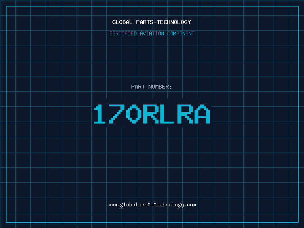304x228 pixels.
Task: Click the word CERTIFIED in the subtitle
Action: [x=123, y=34]
